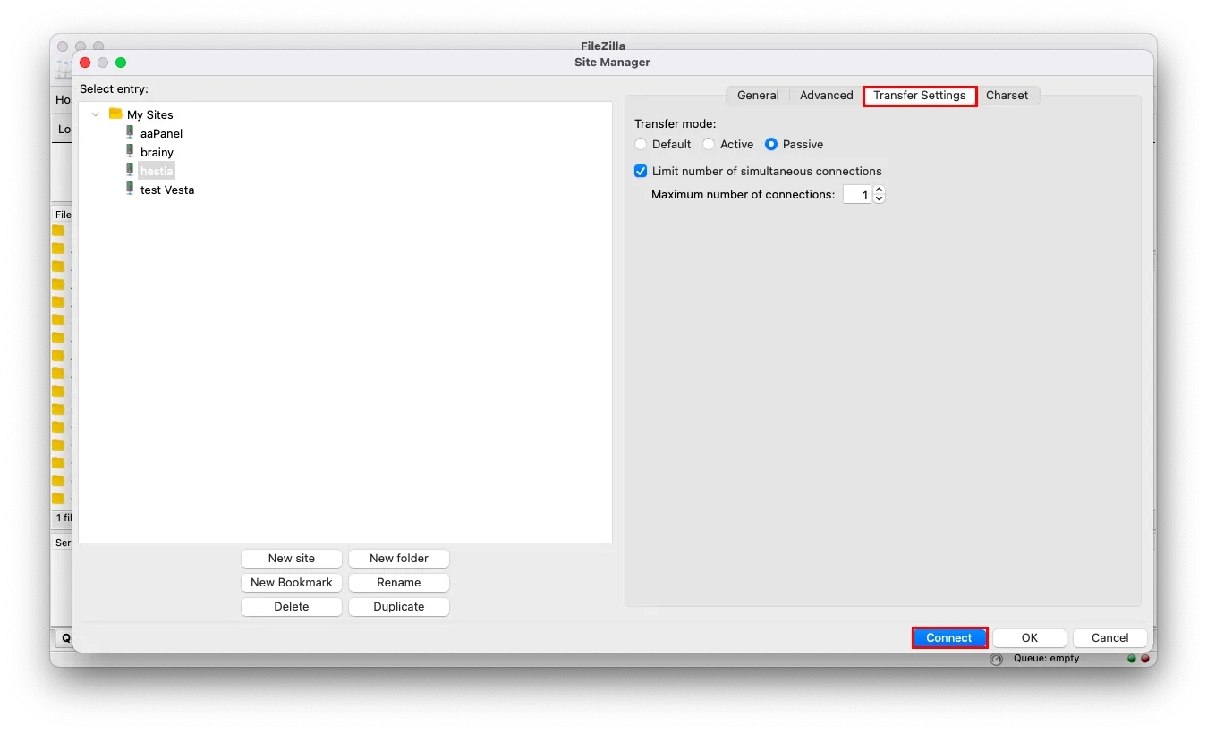The width and height of the screenshot is (1207, 733).
Task: Click the Cancel button
Action: coord(1110,637)
